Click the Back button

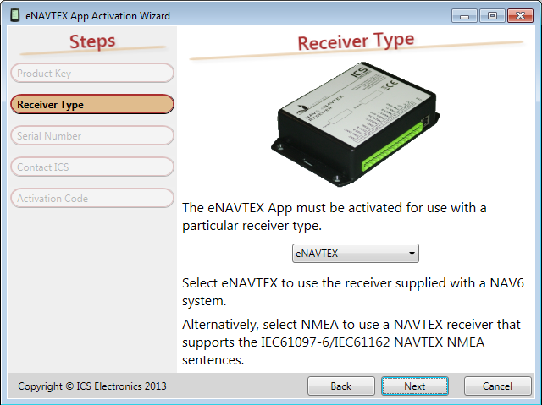(x=340, y=386)
